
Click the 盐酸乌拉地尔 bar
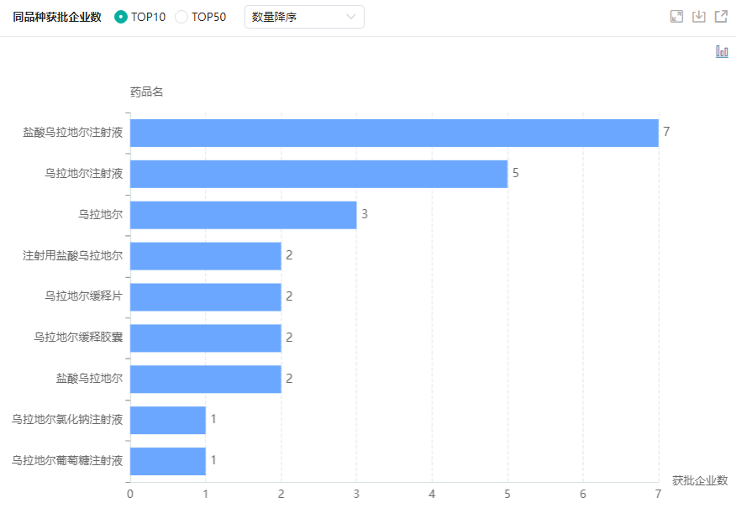click(x=205, y=379)
